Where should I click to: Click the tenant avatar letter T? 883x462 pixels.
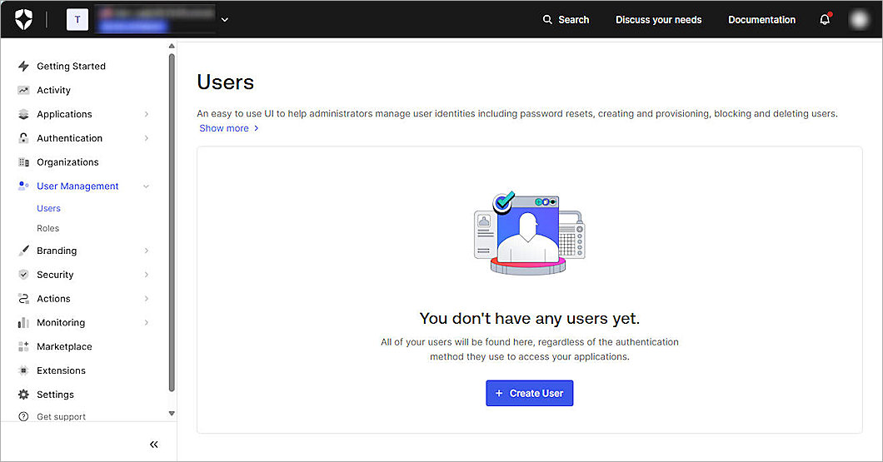coord(77,20)
